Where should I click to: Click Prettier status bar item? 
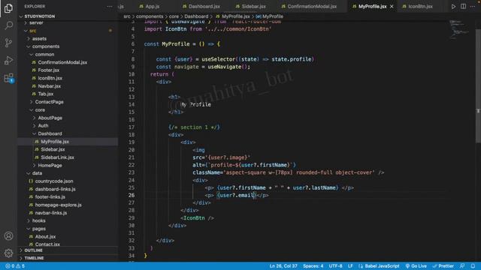click(x=443, y=266)
